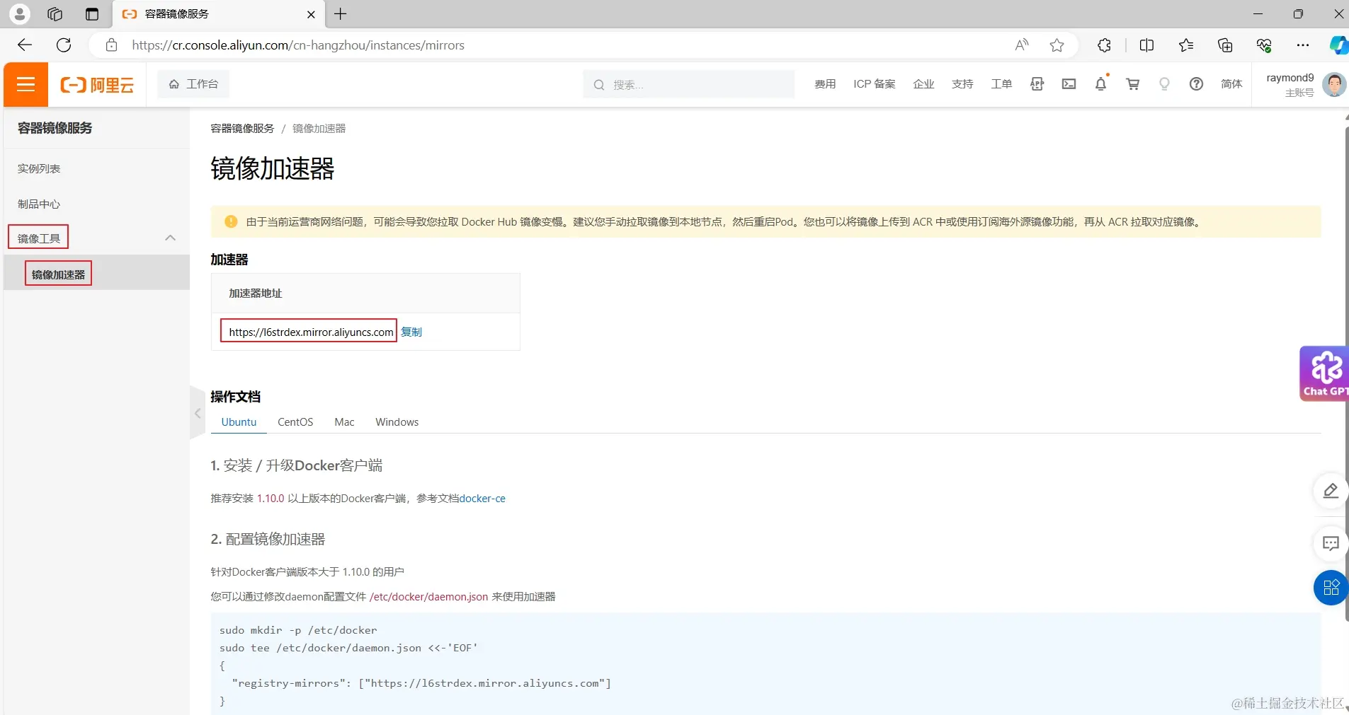Open tab actions menu icon

[x=92, y=14]
